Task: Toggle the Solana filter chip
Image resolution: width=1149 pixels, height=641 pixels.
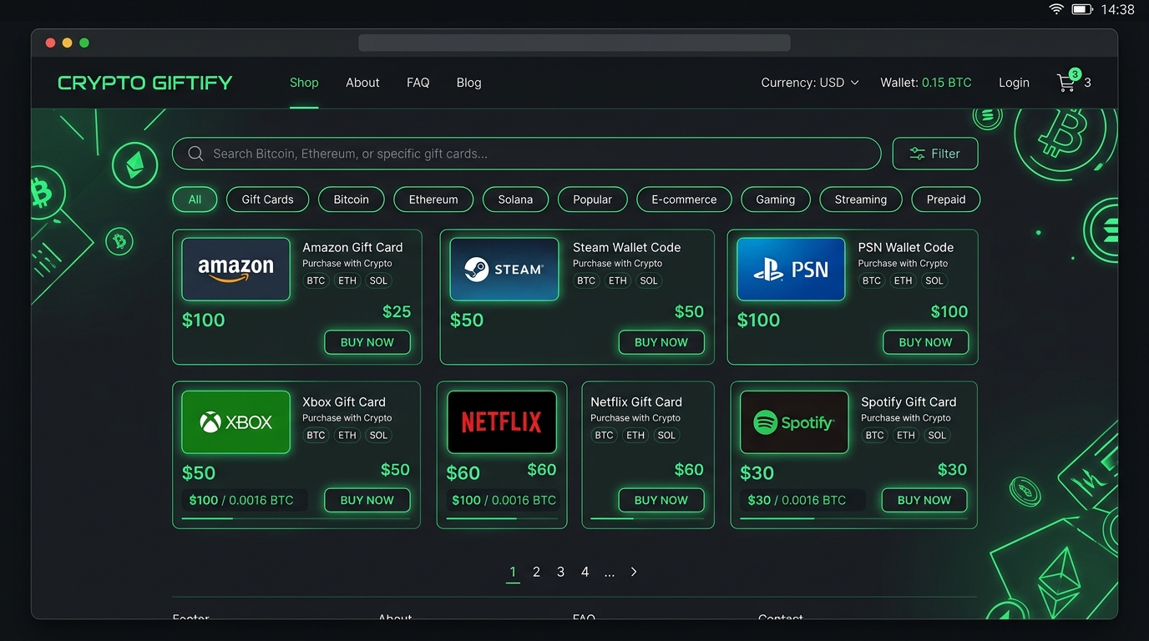Action: 515,199
